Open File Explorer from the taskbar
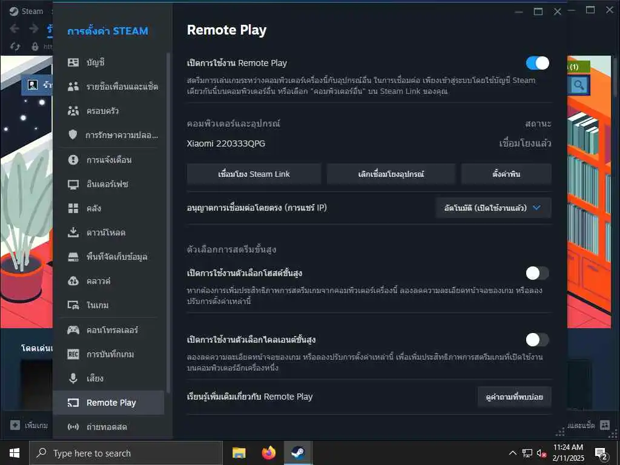620x465 pixels. [x=239, y=453]
